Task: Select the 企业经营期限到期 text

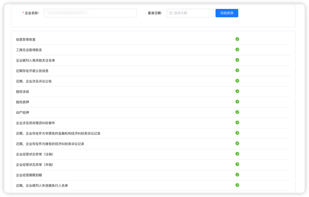Action: pos(29,175)
